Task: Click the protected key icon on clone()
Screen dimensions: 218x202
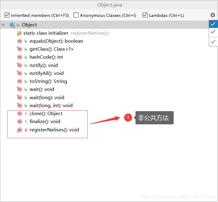Action: (26, 114)
